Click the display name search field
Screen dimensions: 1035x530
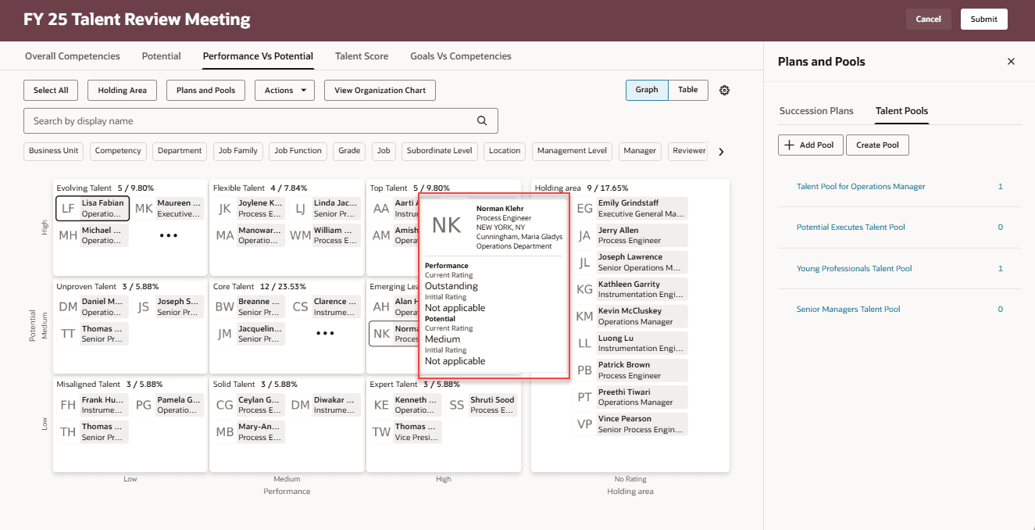(234, 120)
